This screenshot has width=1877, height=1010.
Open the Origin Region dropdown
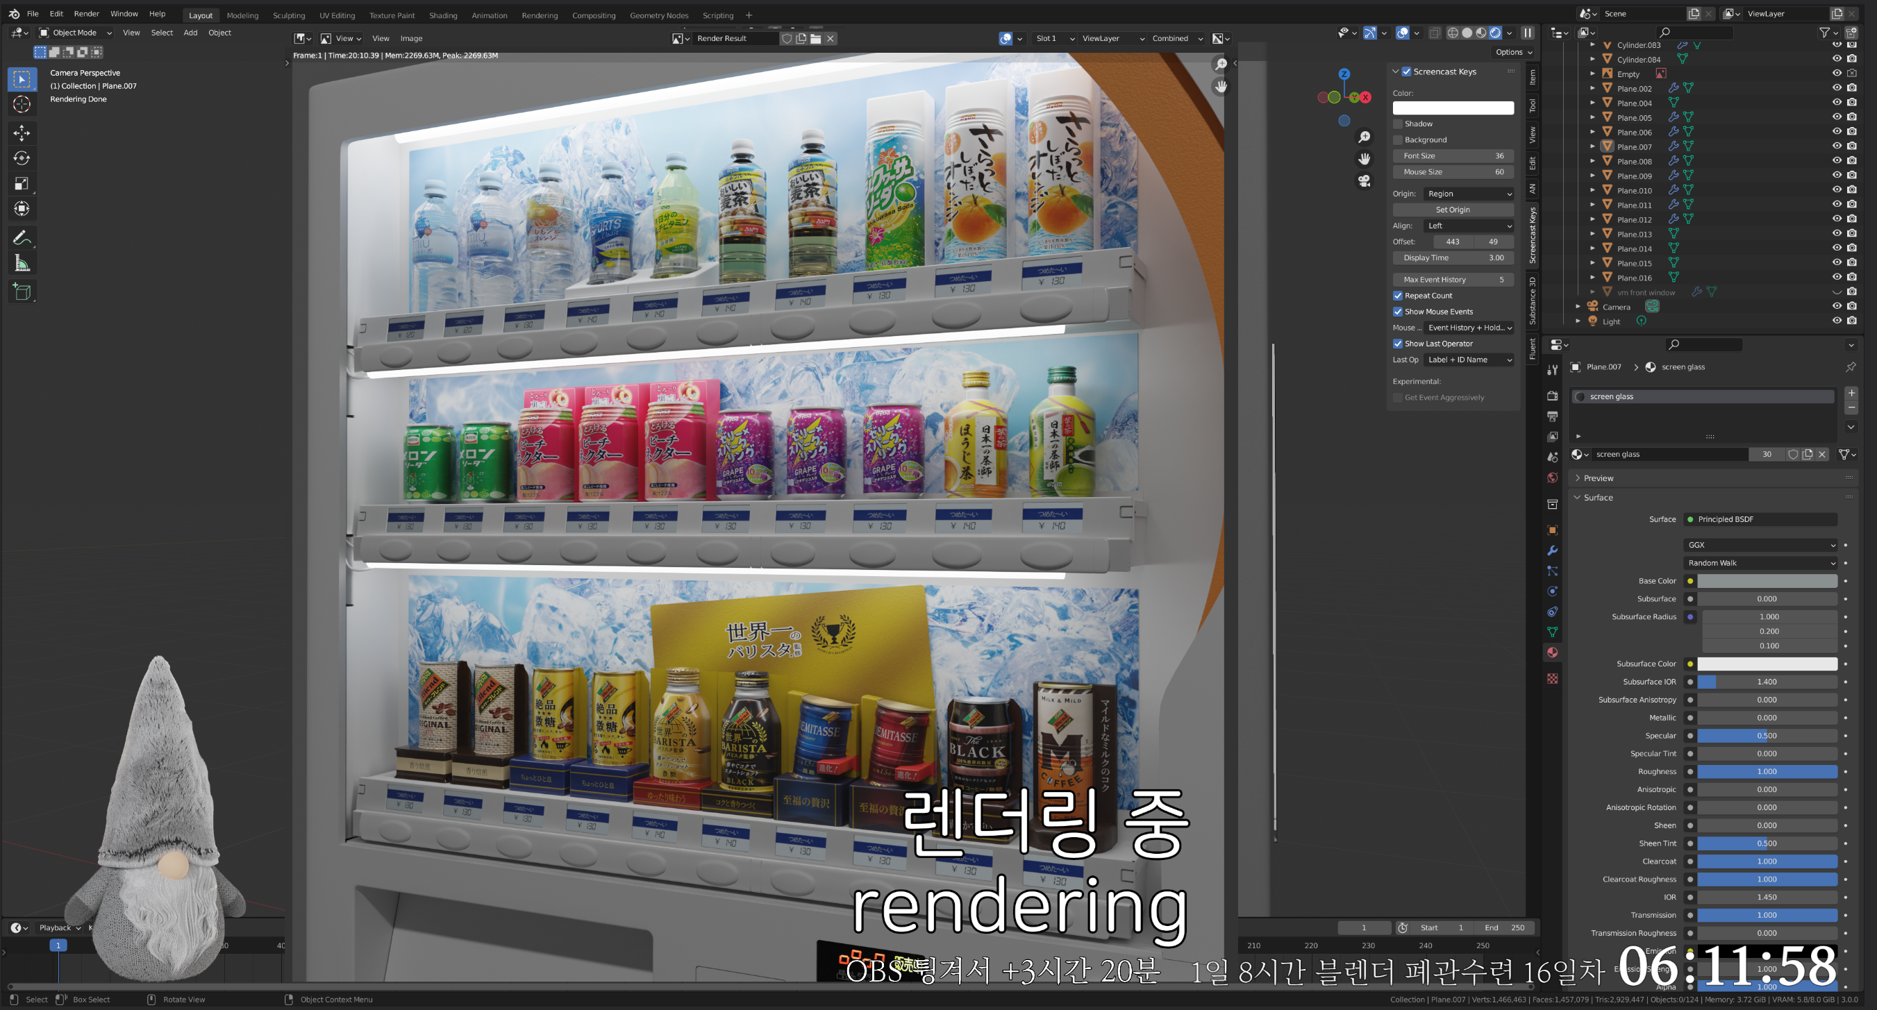pyautogui.click(x=1469, y=194)
